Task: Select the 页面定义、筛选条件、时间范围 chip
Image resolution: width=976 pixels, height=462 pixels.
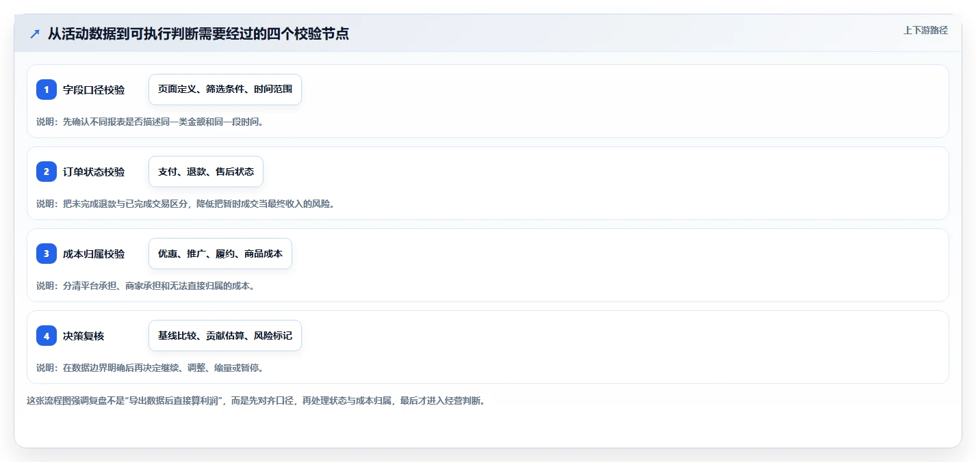Action: tap(225, 90)
